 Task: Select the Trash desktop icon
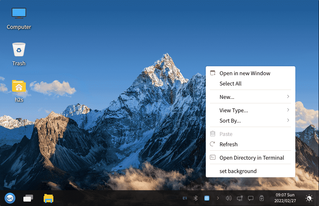[x=19, y=54]
